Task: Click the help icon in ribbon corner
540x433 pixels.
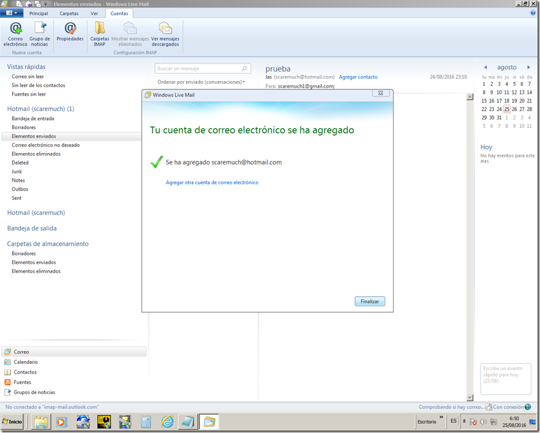Action: coord(533,13)
